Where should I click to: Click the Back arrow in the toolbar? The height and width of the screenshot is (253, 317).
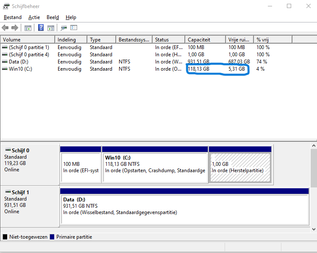pos(5,28)
